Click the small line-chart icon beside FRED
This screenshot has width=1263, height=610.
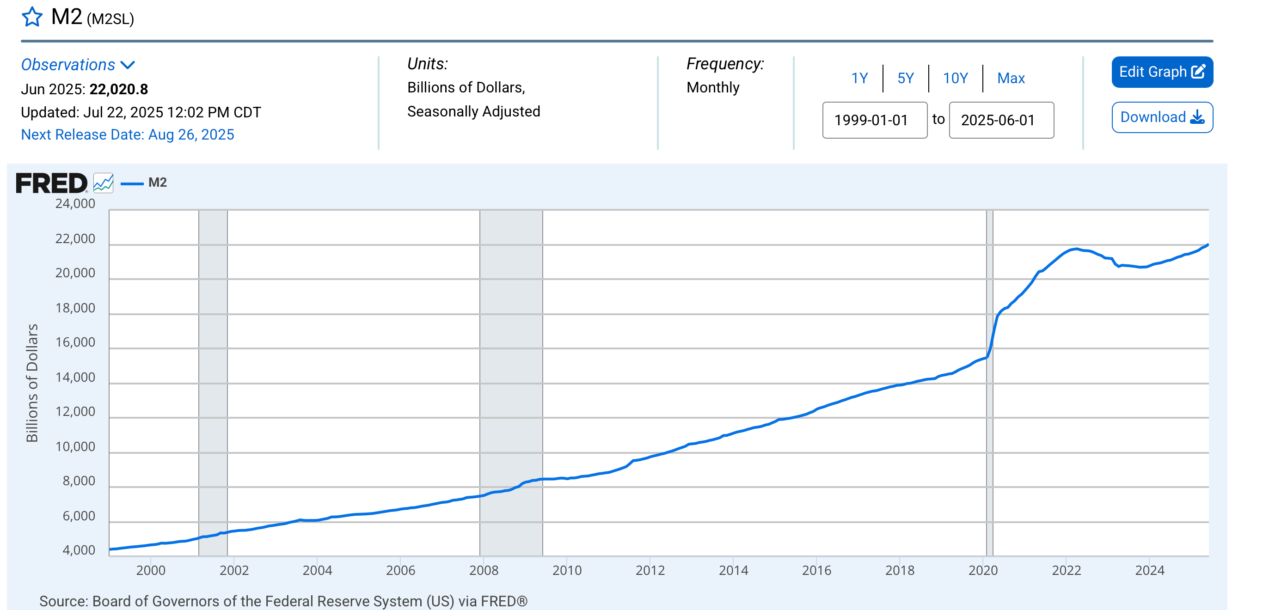coord(104,183)
